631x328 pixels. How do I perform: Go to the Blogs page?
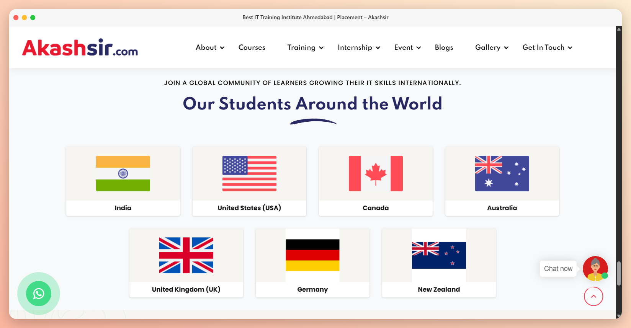click(444, 47)
